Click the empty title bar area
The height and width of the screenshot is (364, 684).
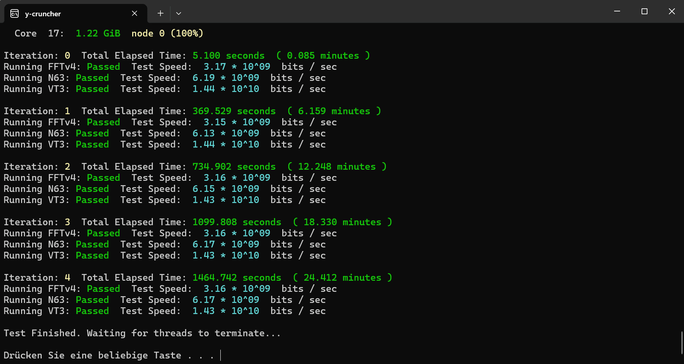397,11
